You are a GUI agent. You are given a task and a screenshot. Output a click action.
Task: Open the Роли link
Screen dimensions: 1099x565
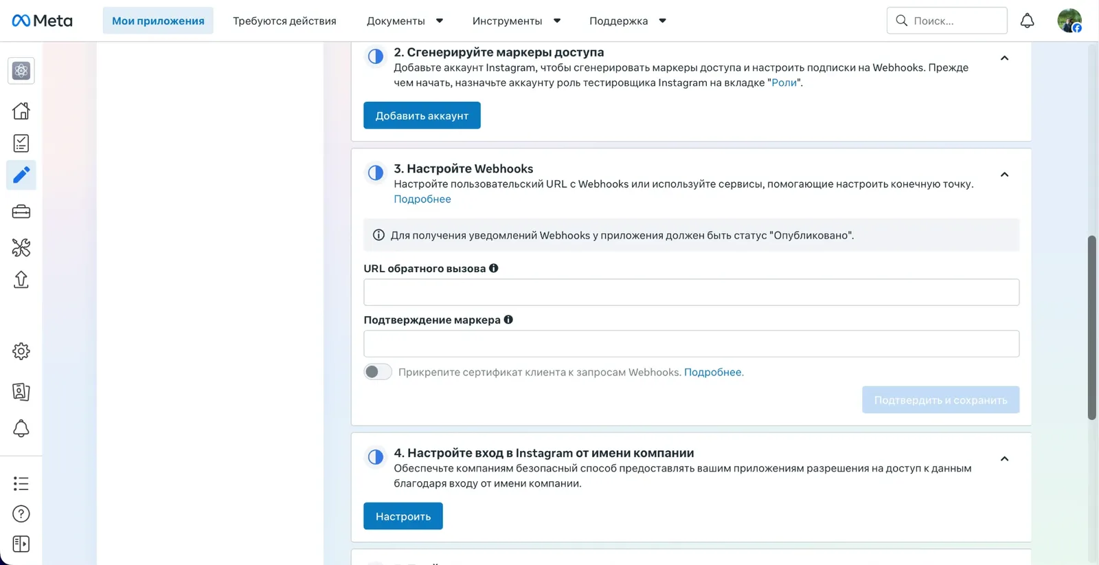tap(784, 82)
